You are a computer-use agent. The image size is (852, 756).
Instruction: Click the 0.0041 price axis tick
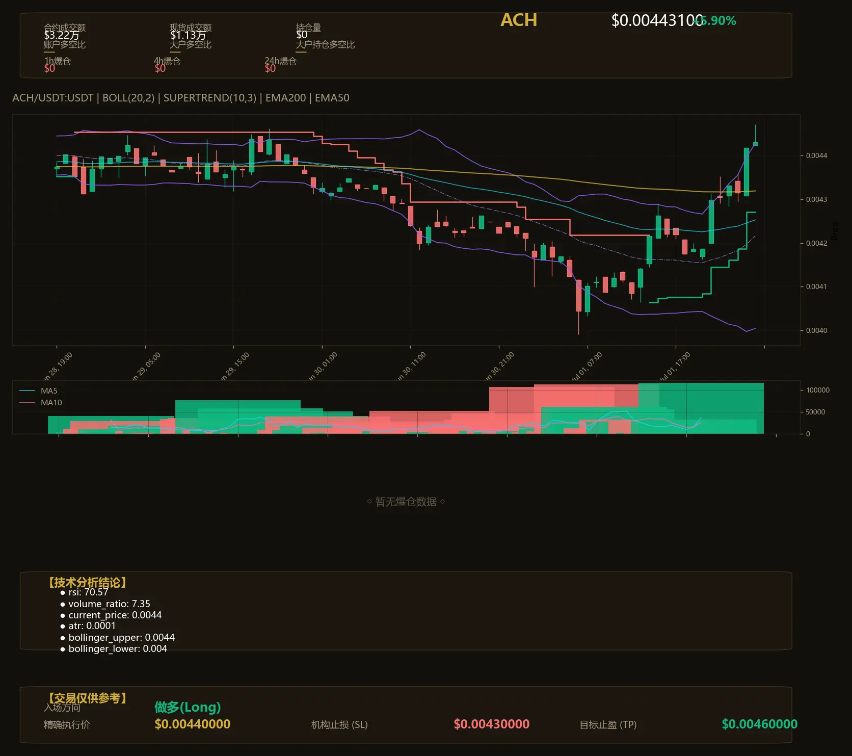pyautogui.click(x=816, y=286)
